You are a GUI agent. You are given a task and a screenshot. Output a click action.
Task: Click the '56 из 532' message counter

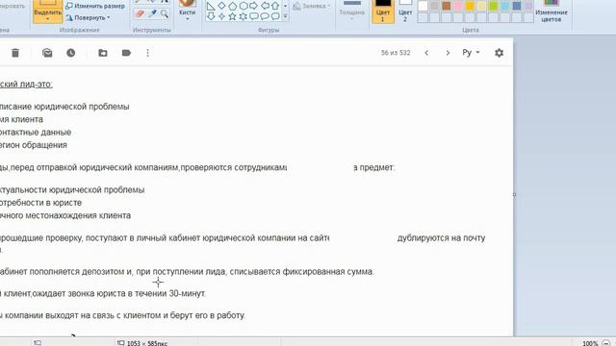tap(396, 53)
